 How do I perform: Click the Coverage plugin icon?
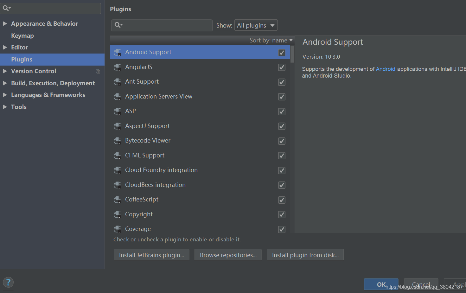[x=117, y=229]
